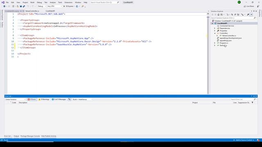Click the Solution Explorer Properties wrench icon
This screenshot has width=262, height=147.
248,15
